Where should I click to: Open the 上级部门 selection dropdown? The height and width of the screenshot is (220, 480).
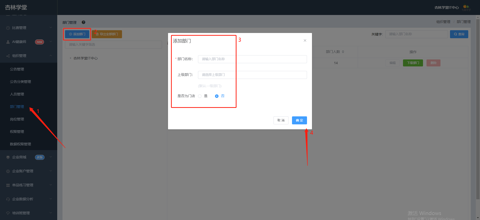pos(252,75)
